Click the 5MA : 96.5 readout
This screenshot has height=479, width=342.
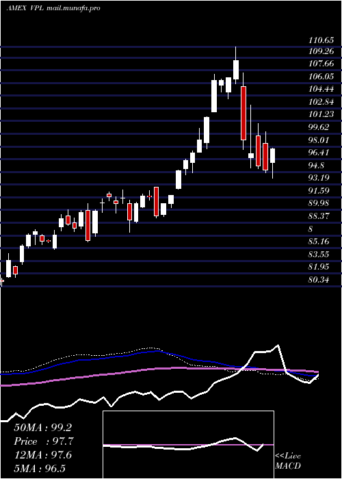[40, 469]
